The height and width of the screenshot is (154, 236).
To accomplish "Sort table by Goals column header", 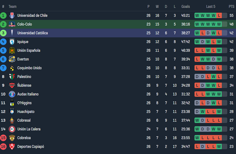I will 185,7.
